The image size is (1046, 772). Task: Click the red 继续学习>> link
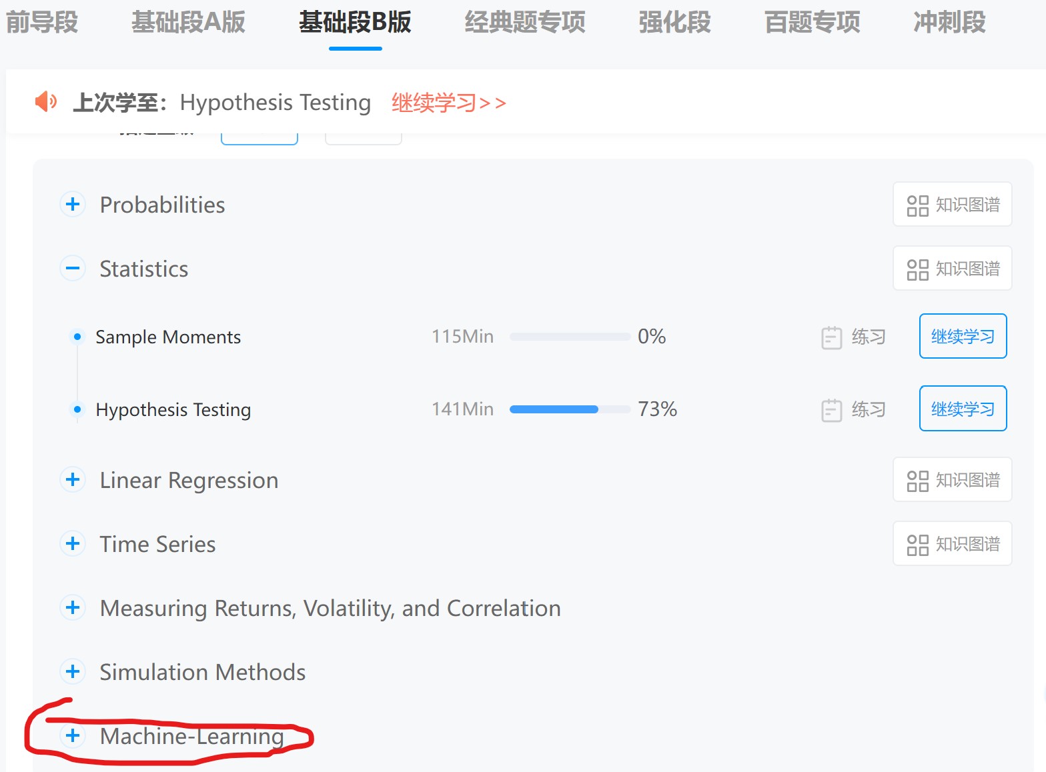click(x=448, y=103)
